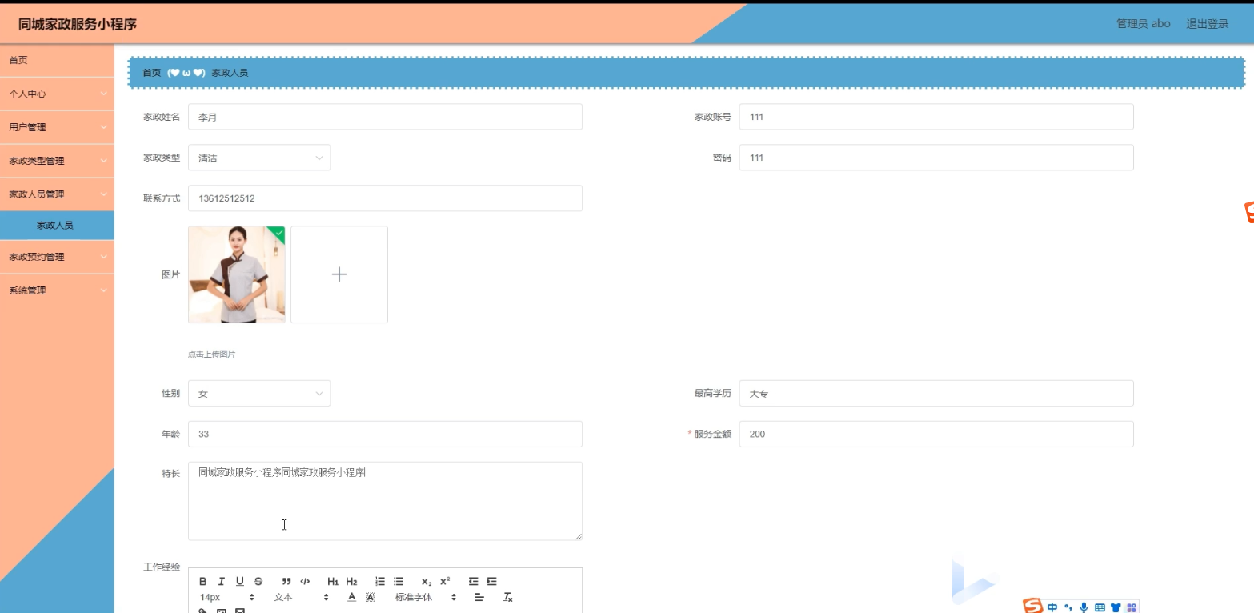Click the Sogou voice input microphone
Image resolution: width=1254 pixels, height=613 pixels.
click(1084, 607)
